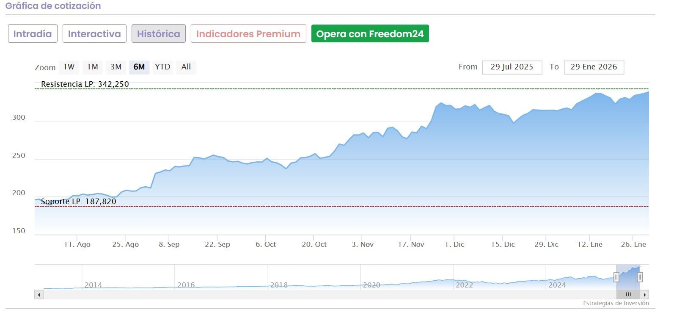
Task: Set zoom range to 1M
Action: 93,67
